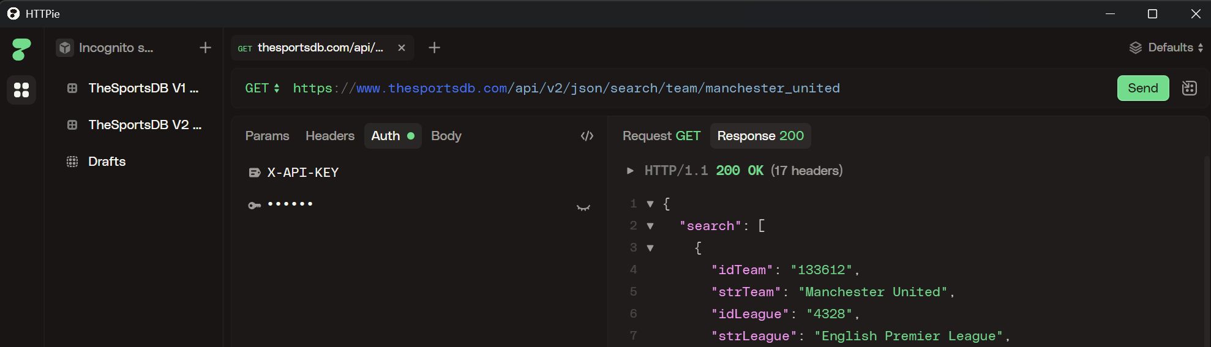
Task: Select the Request GET tab
Action: 661,136
